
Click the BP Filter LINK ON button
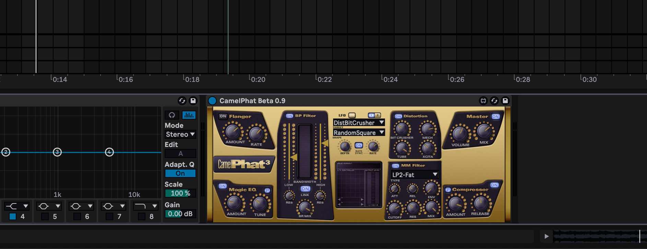click(x=305, y=189)
